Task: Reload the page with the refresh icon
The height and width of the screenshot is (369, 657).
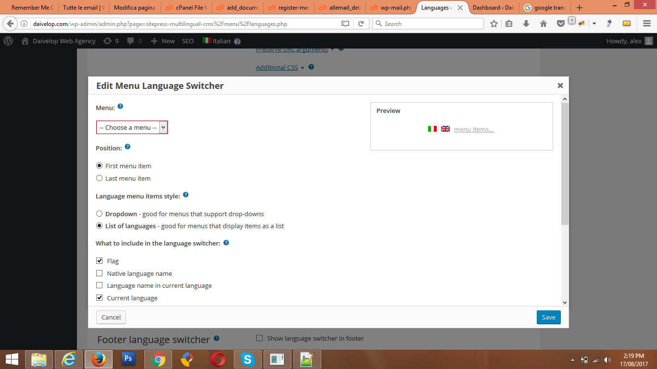Action: [x=361, y=24]
